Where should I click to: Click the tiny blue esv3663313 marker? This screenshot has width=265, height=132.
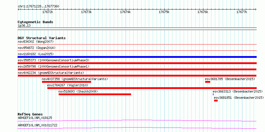[213, 94]
